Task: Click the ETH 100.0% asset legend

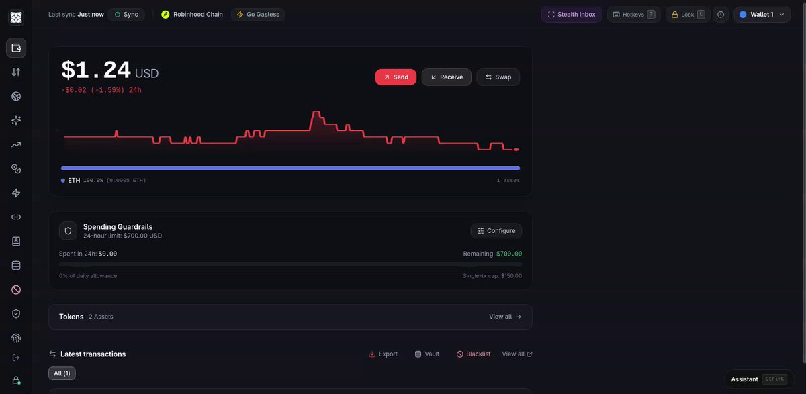Action: [103, 181]
